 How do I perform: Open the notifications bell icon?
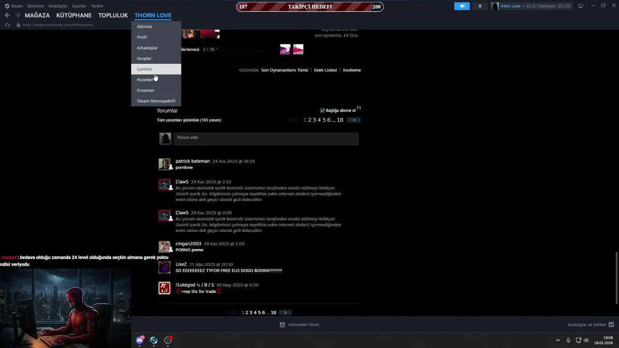point(480,6)
